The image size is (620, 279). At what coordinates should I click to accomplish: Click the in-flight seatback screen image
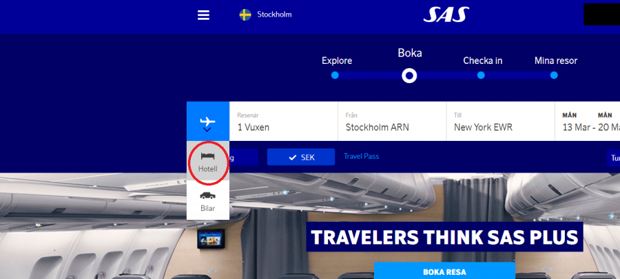(x=211, y=238)
